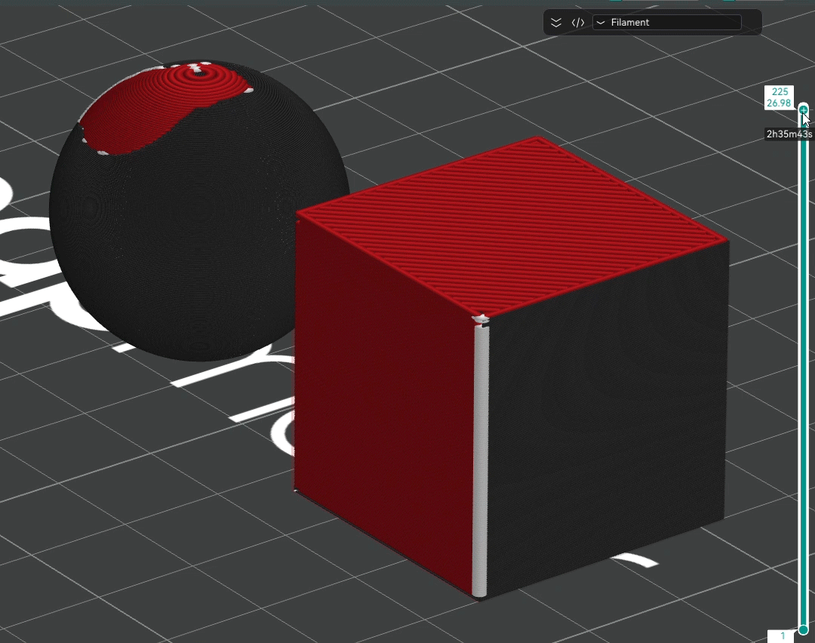815x643 pixels.
Task: Open the G-code viewer code brackets icon
Action: pos(578,23)
